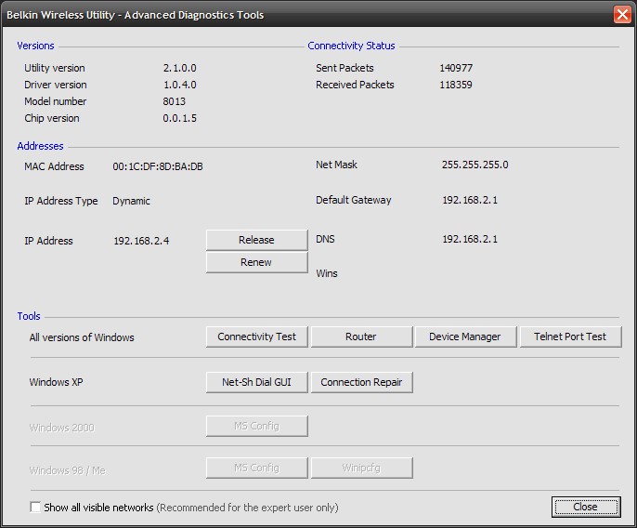The image size is (637, 528).
Task: Click the Windows XP label
Action: click(x=56, y=382)
